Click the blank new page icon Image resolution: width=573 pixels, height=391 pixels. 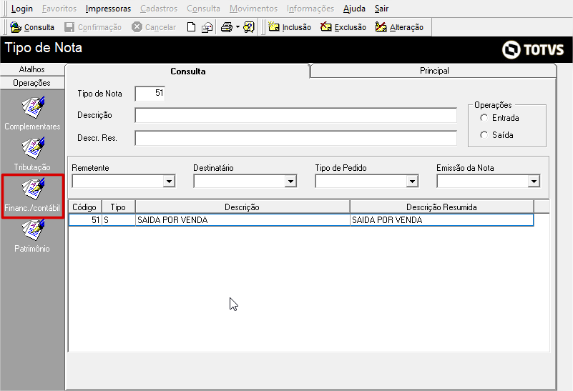pos(191,27)
